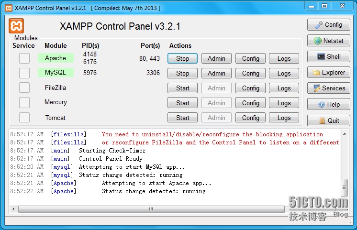
Task: Click MySQL port value 3306
Action: tap(153, 73)
